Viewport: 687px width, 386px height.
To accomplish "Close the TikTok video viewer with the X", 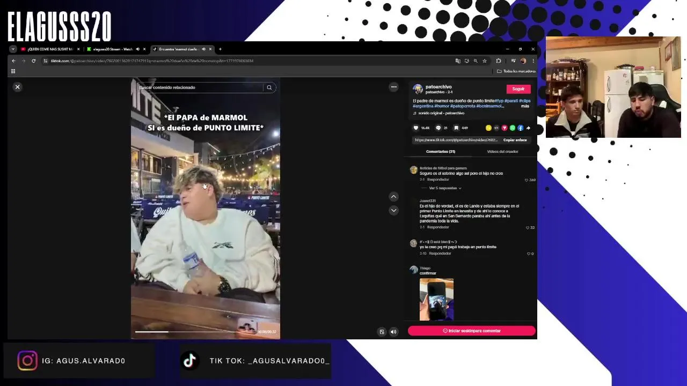I will click(17, 87).
